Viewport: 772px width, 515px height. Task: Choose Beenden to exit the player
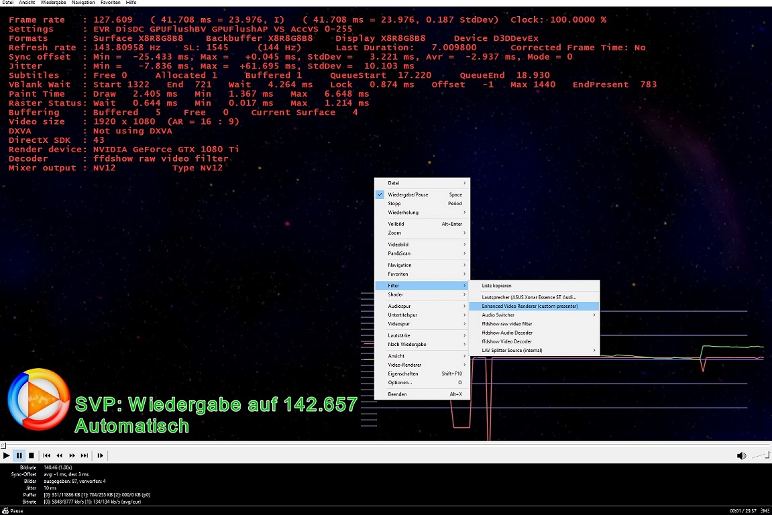click(x=423, y=394)
